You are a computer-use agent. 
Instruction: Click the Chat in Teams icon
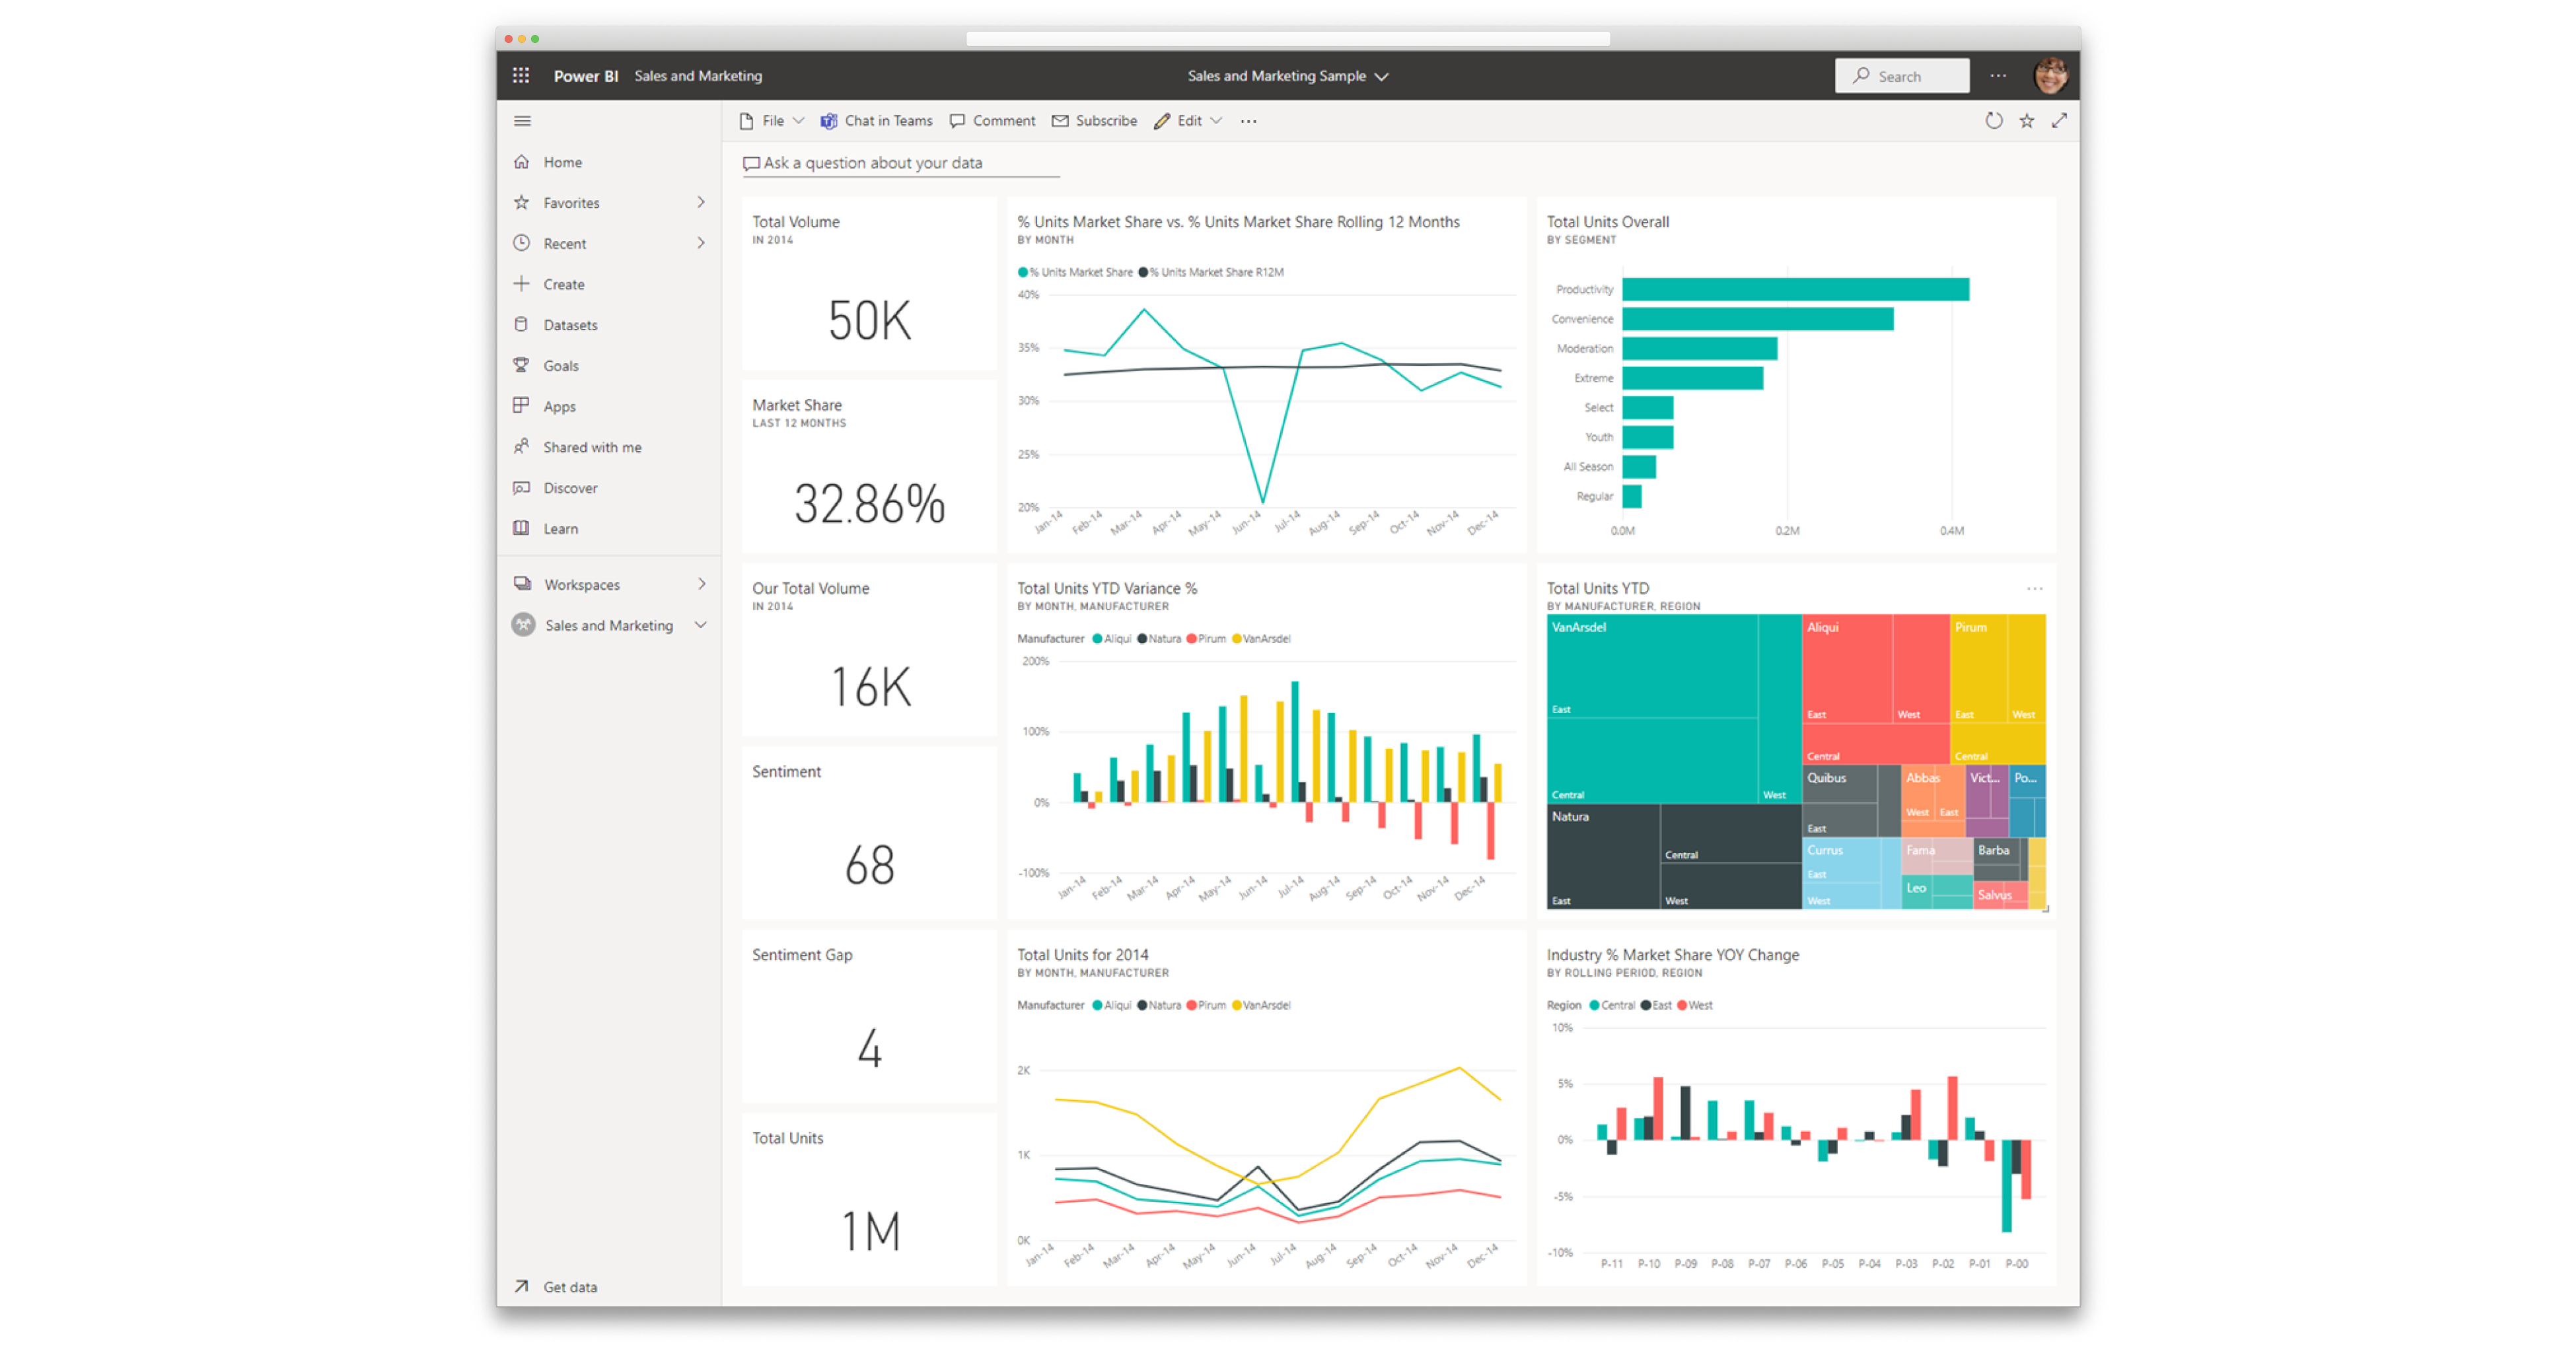pyautogui.click(x=828, y=121)
